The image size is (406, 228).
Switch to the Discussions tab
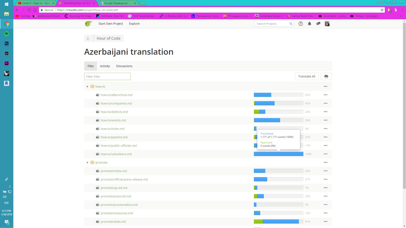124,66
